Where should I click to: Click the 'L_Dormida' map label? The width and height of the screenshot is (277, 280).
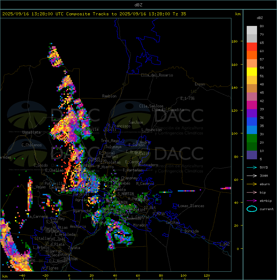click(x=189, y=231)
